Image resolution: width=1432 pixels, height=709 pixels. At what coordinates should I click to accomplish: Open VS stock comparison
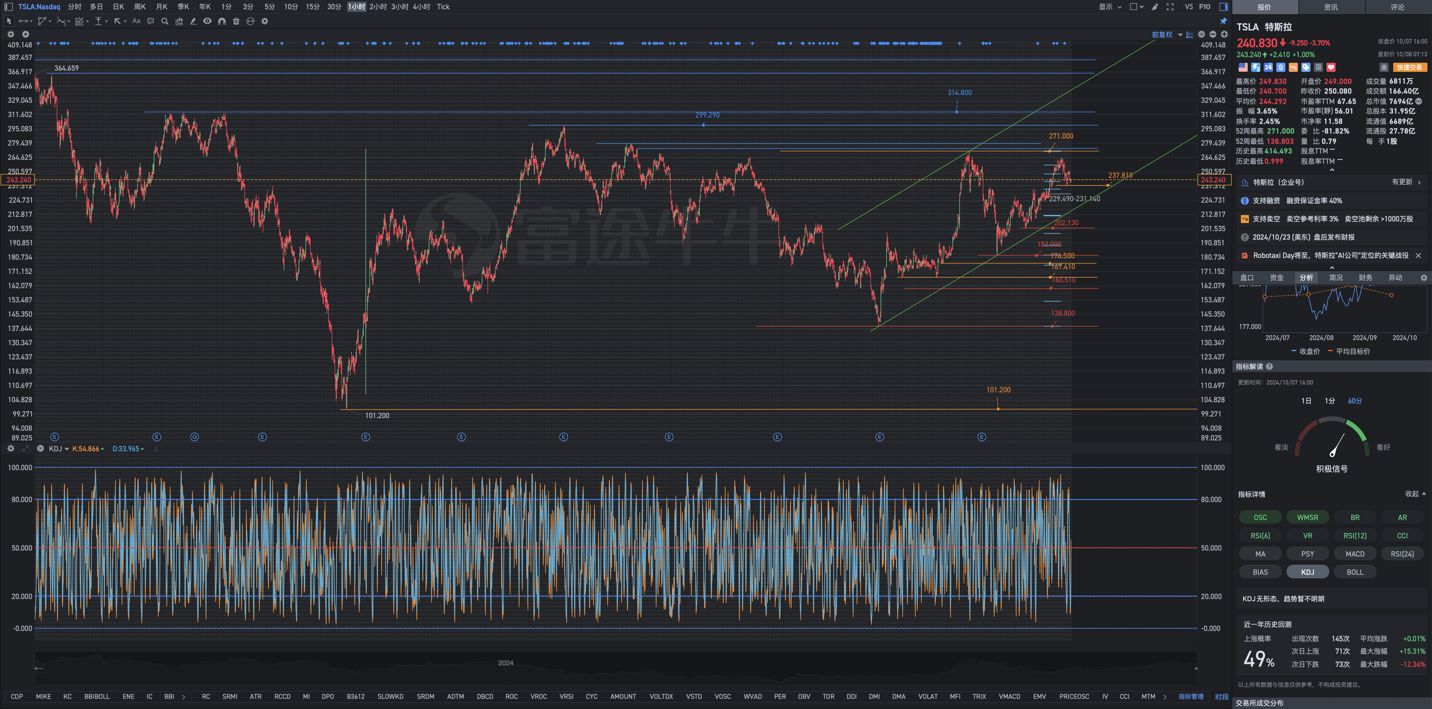click(1189, 7)
